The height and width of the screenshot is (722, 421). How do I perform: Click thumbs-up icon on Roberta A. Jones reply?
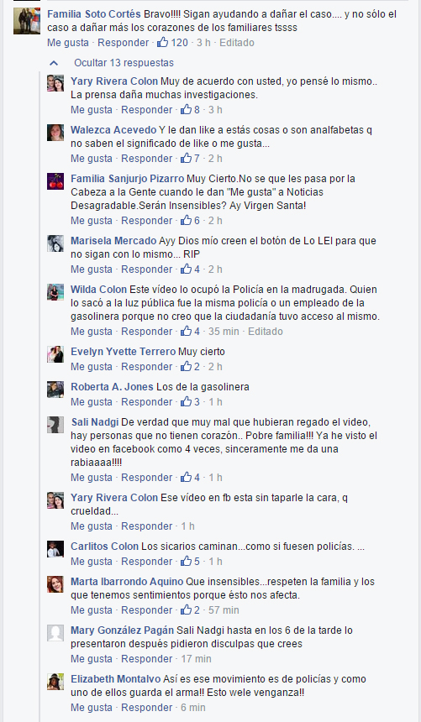tap(186, 401)
